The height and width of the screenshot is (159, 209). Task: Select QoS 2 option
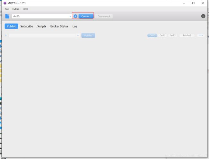[173, 35]
